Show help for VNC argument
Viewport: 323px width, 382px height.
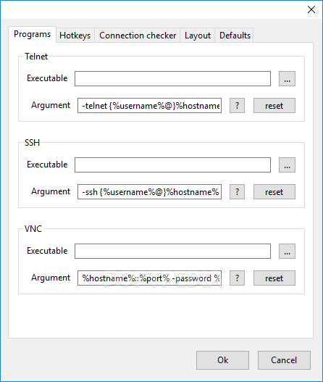pyautogui.click(x=237, y=278)
